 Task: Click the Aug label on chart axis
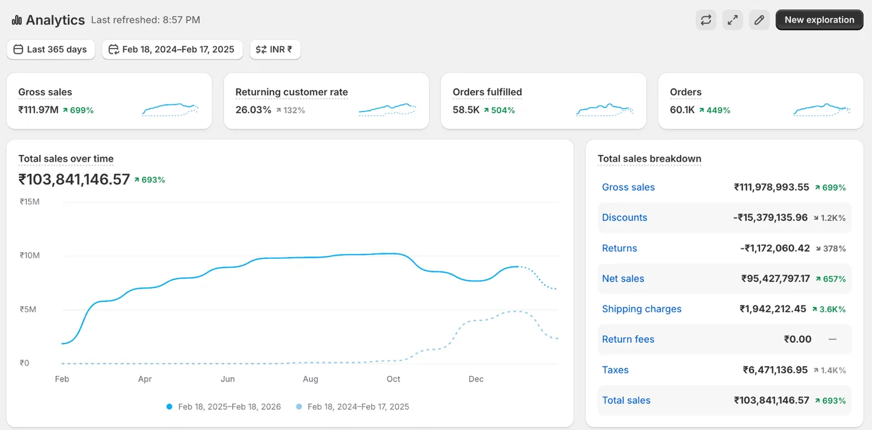click(310, 379)
